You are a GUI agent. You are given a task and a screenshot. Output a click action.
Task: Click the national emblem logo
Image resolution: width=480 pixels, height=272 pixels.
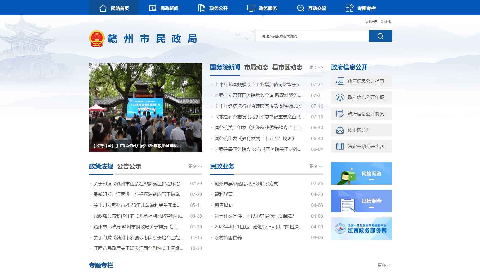pos(97,39)
